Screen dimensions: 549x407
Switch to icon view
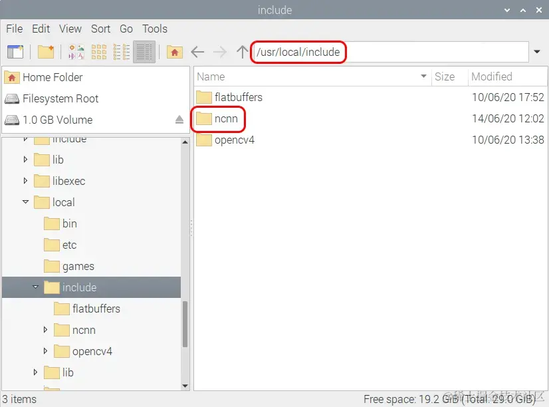pyautogui.click(x=99, y=52)
